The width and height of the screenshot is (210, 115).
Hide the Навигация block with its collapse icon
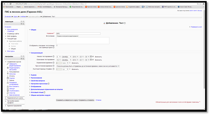(x=21, y=22)
